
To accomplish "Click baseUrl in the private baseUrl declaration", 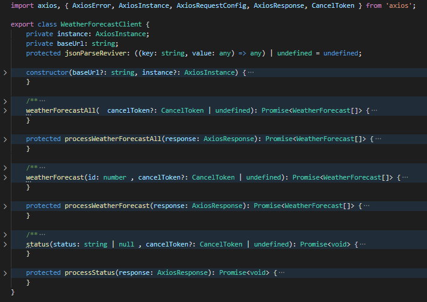I will pyautogui.click(x=70, y=43).
